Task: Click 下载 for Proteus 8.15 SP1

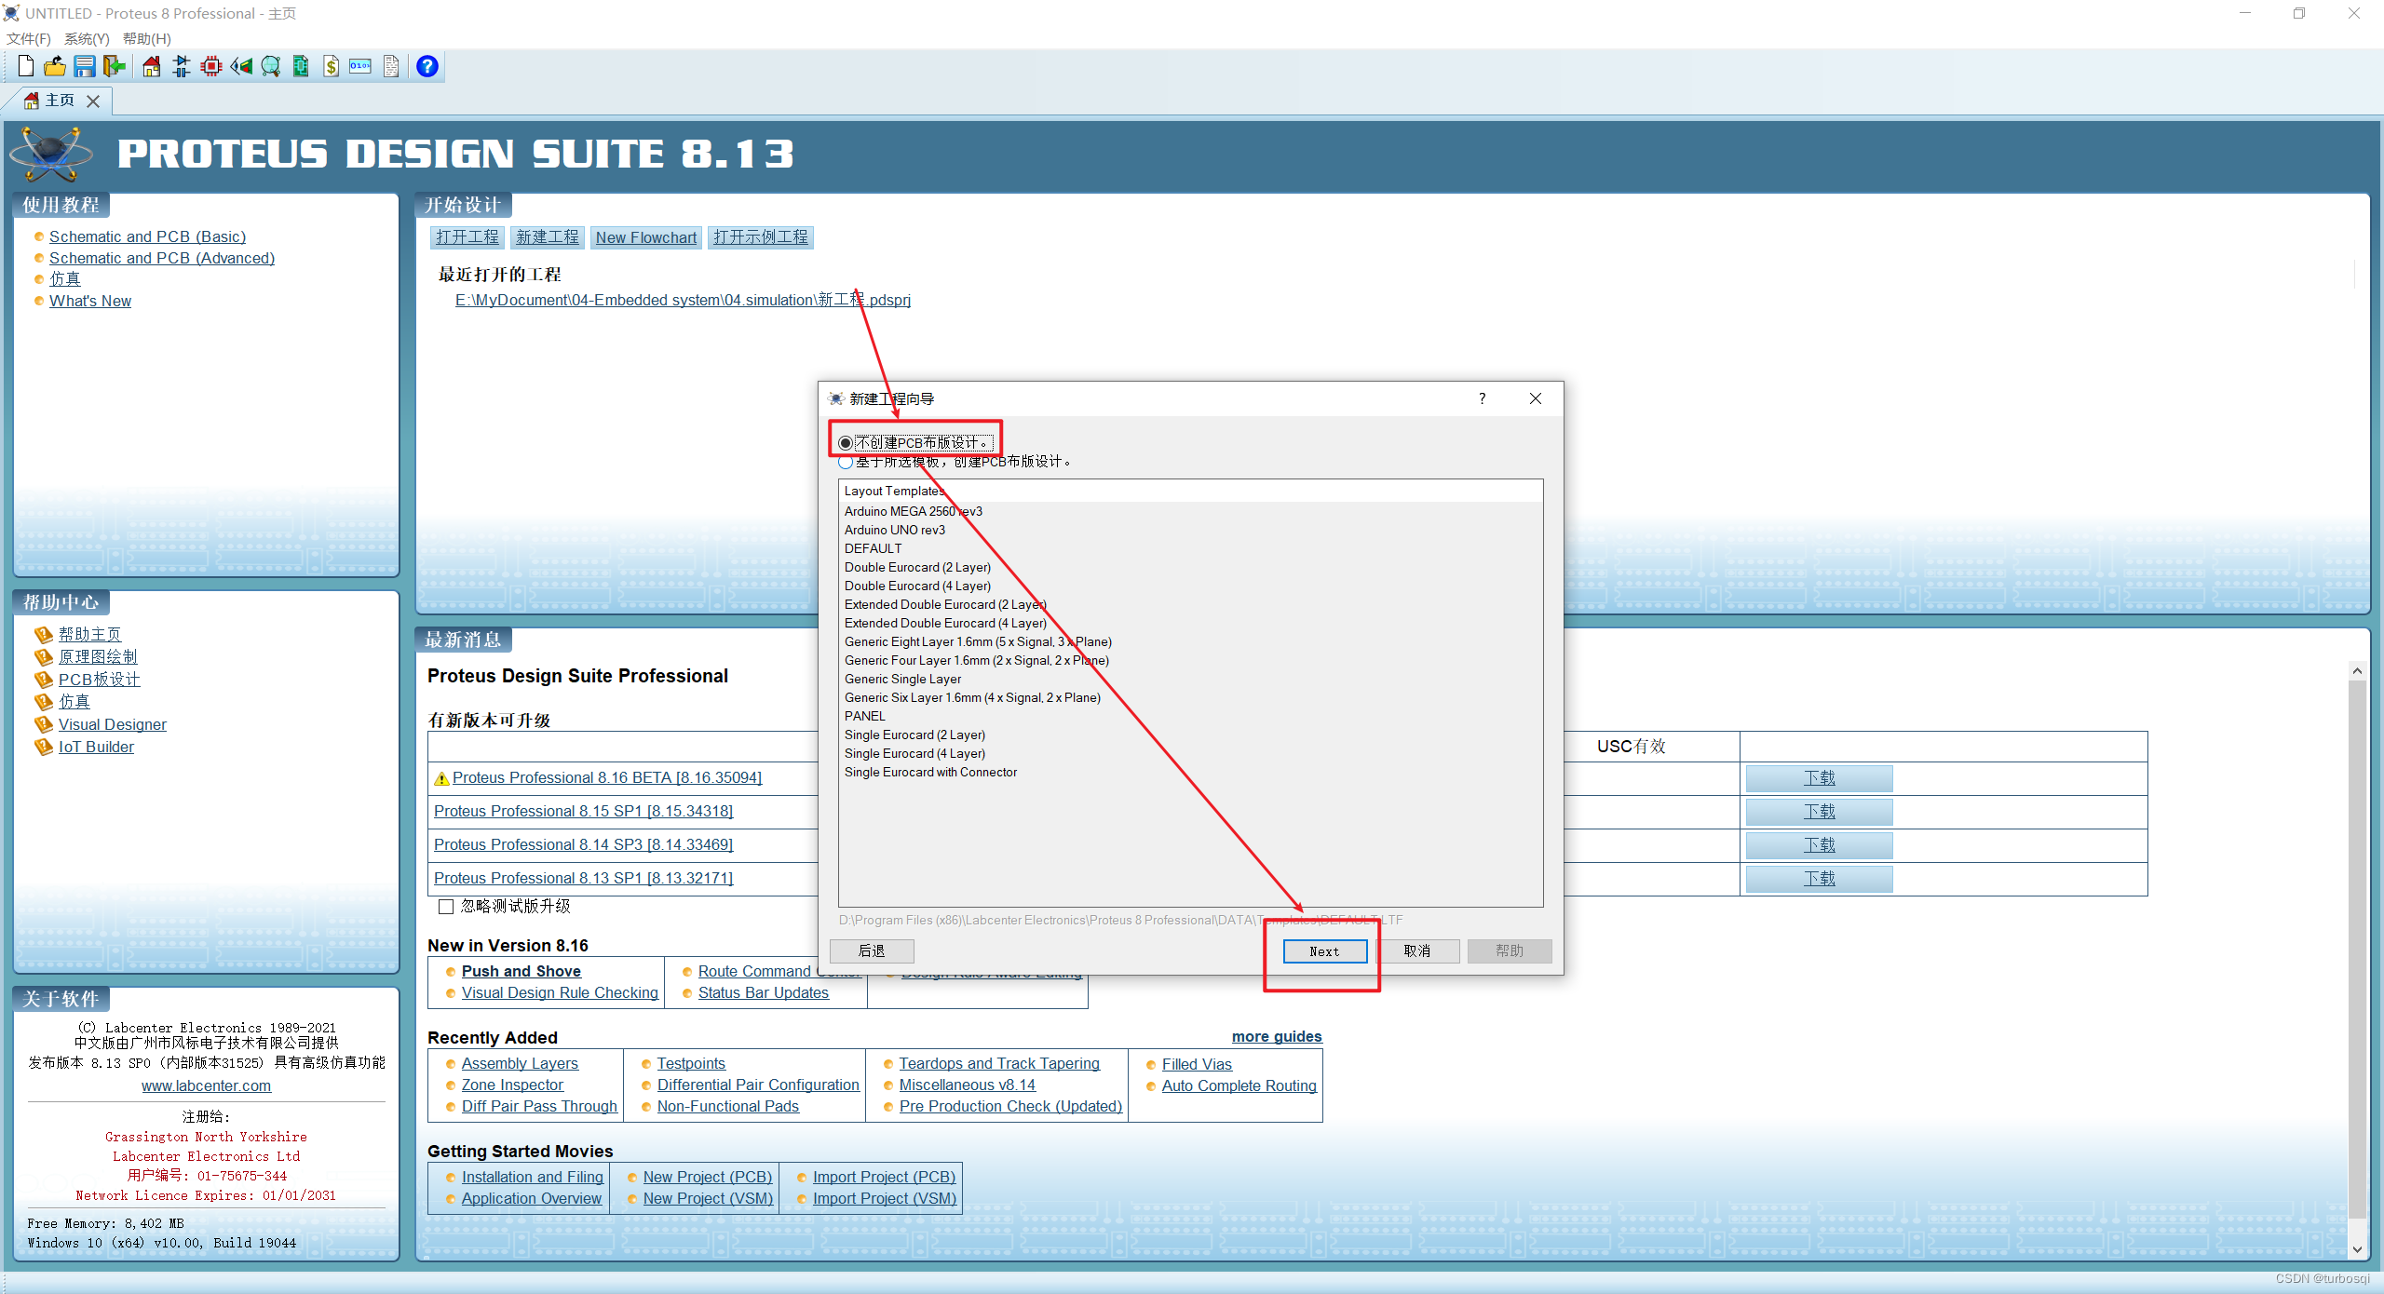Action: [x=1819, y=812]
